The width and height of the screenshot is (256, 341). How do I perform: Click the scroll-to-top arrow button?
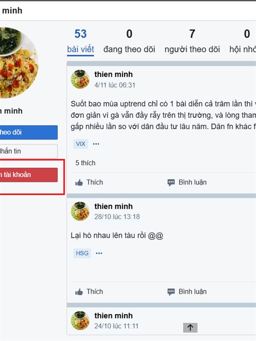pos(190,327)
